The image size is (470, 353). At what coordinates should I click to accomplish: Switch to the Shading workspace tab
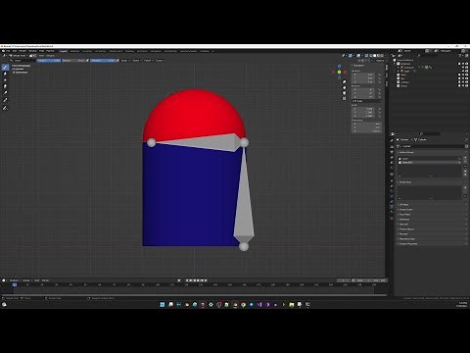click(x=130, y=51)
